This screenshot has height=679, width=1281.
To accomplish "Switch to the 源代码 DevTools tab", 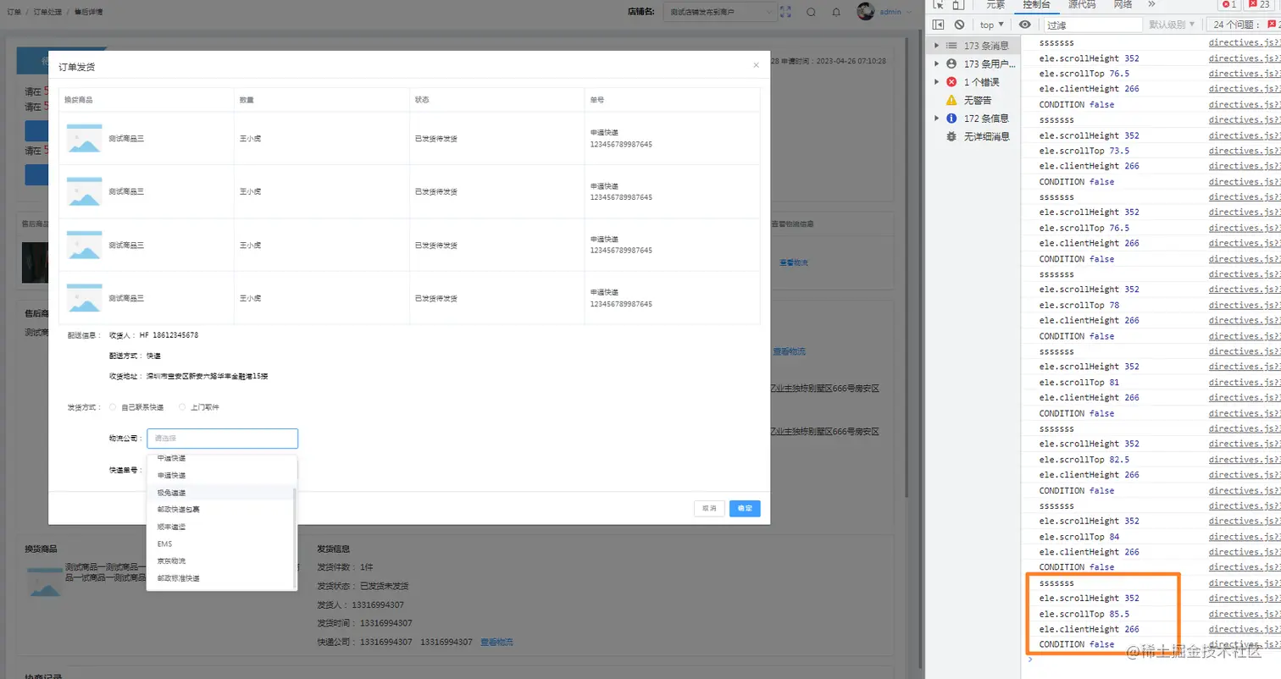I will [x=1081, y=4].
